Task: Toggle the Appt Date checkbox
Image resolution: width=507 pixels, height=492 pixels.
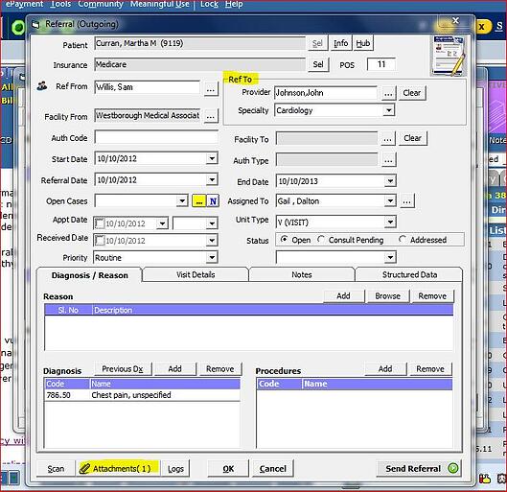Action: [99, 223]
